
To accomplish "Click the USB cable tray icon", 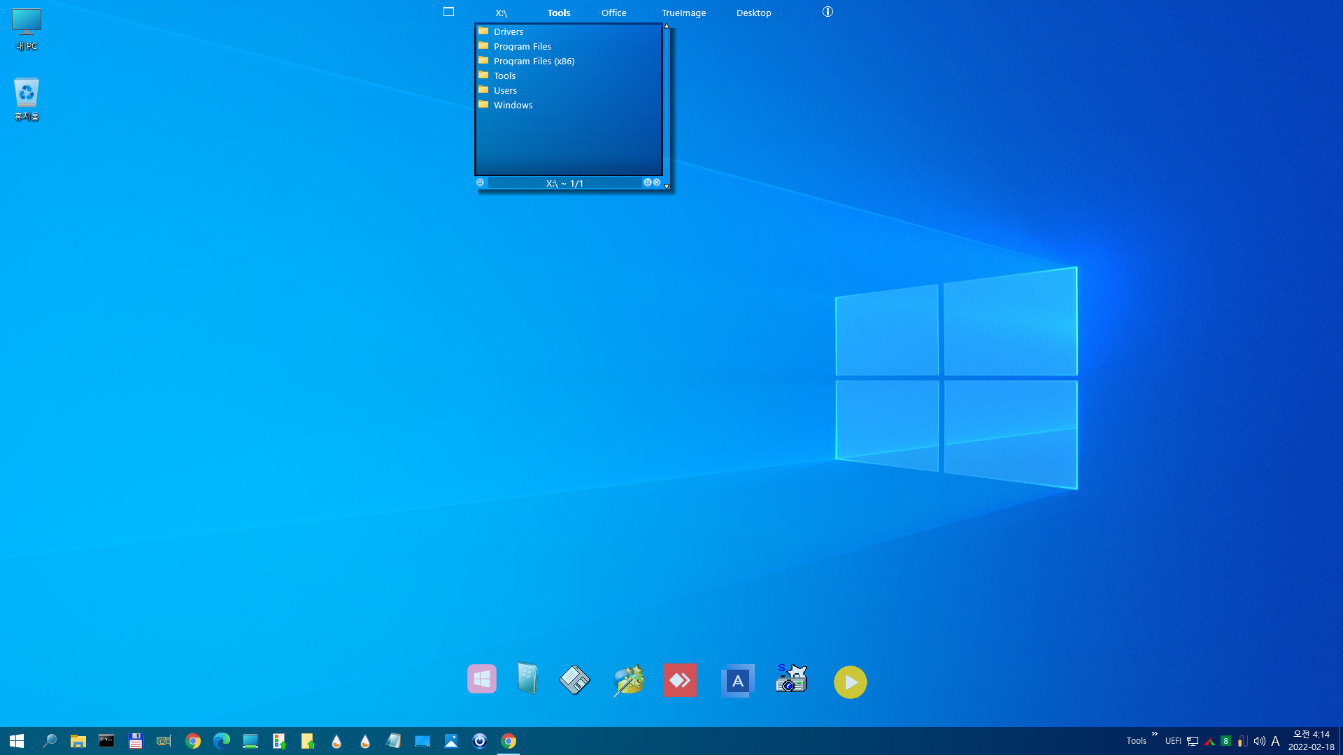I will point(1242,741).
